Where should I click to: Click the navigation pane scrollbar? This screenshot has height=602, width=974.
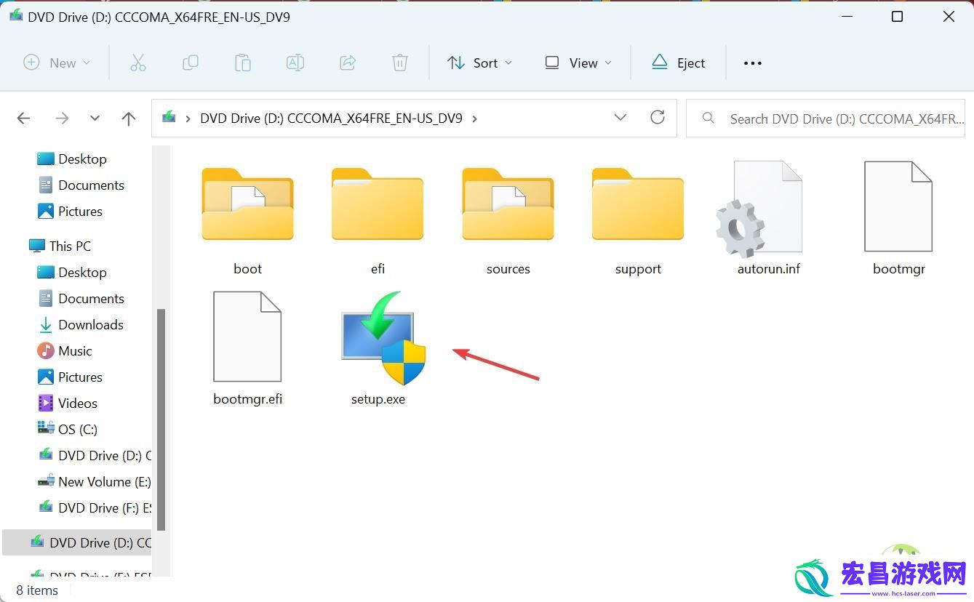coord(161,420)
